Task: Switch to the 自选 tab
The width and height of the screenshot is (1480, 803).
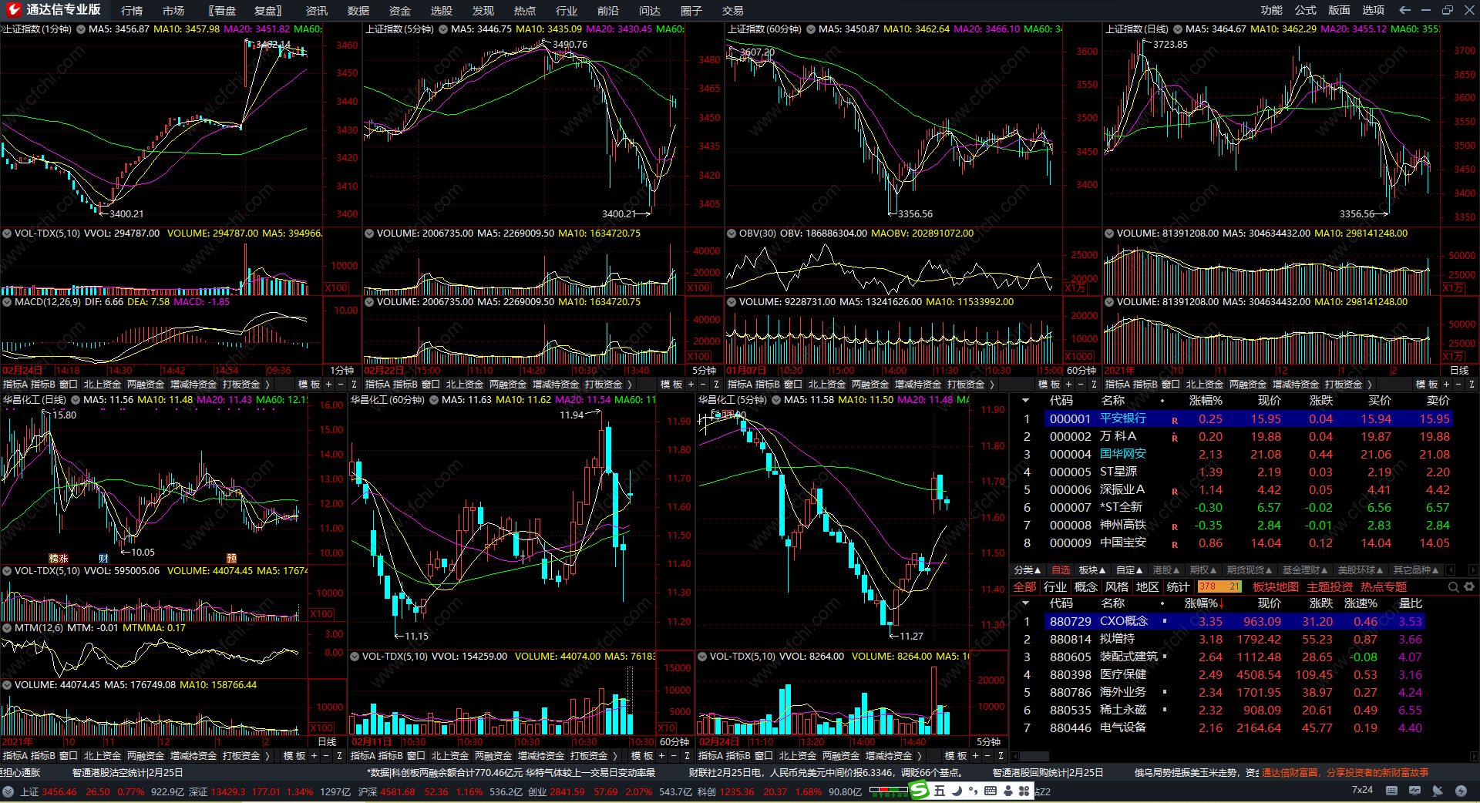Action: point(1061,570)
